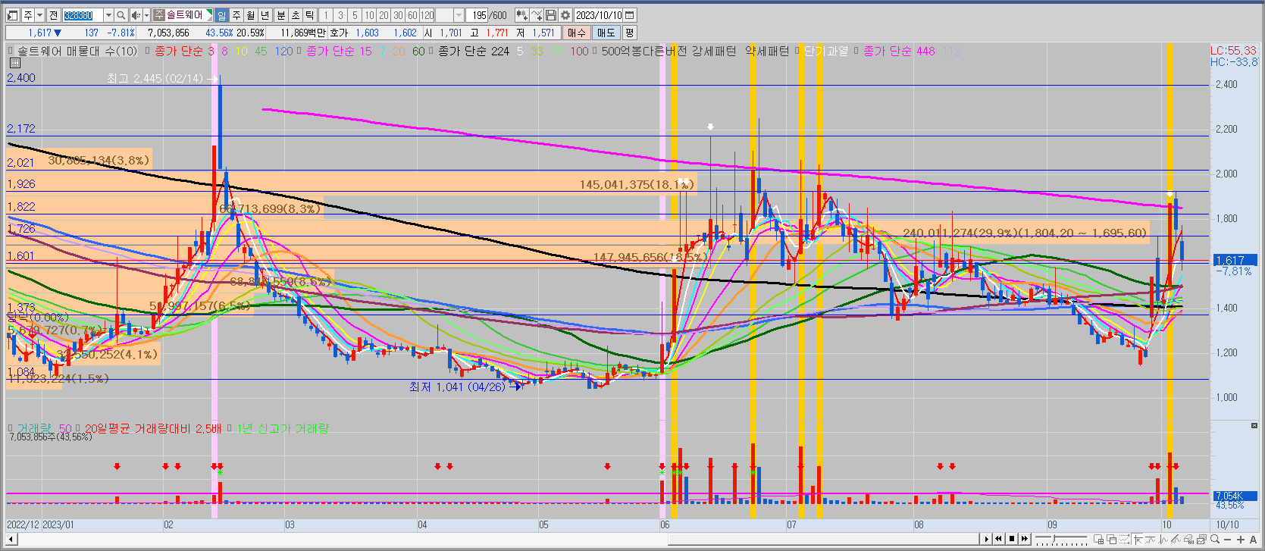Viewport: 1265px width, 551px height.
Task: Open dropdown arrow beside the speaker icon
Action: click(x=146, y=15)
